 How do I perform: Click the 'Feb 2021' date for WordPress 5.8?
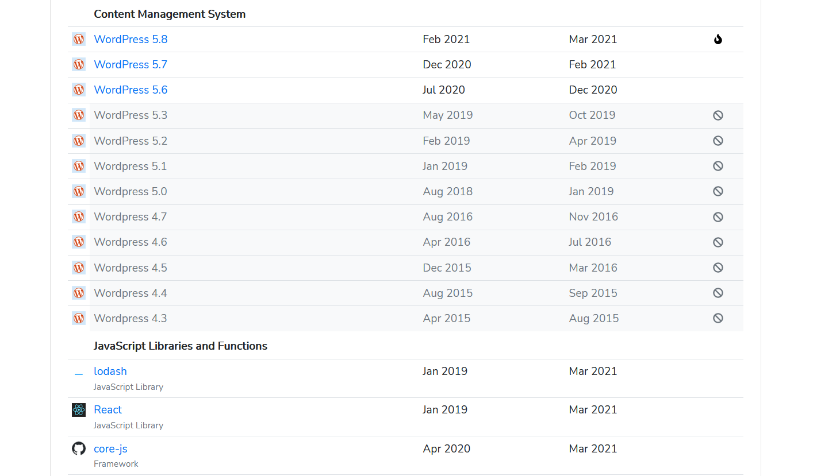446,39
